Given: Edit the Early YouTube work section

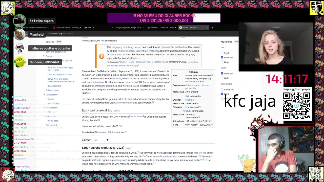Looking at the screenshot, I should point(129,148).
